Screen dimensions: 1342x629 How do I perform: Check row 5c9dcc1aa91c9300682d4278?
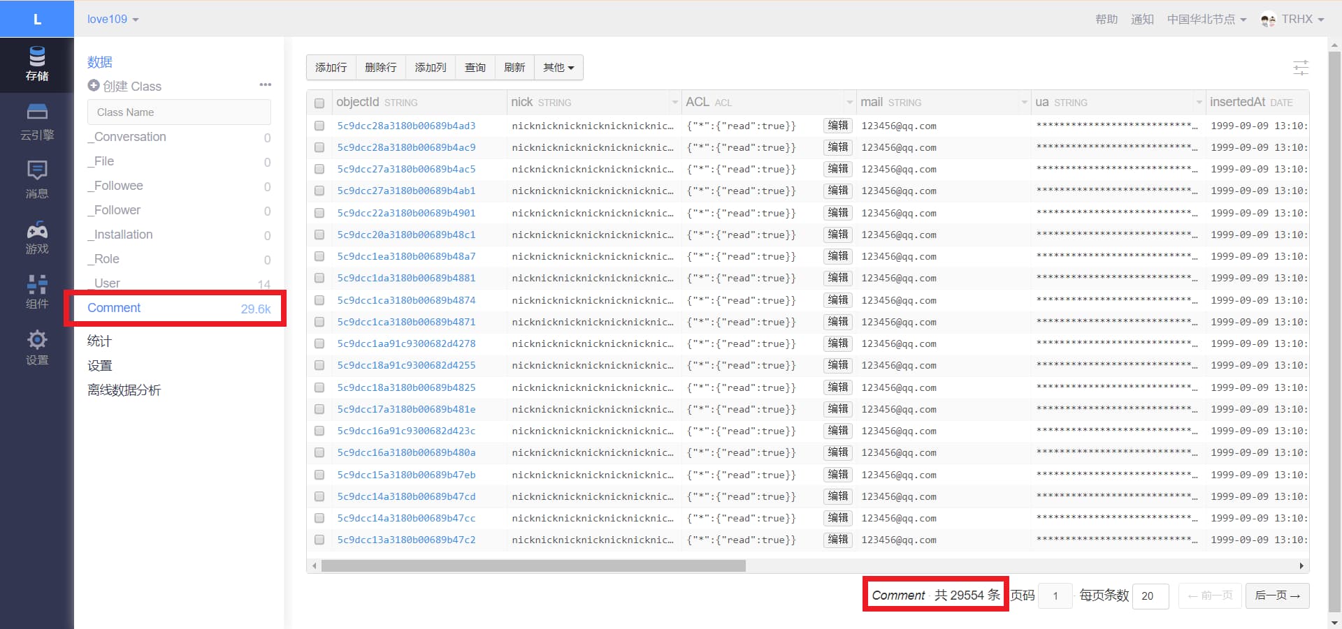[319, 343]
